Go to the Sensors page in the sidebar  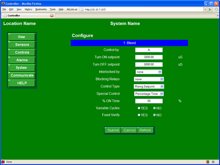pyautogui.click(x=22, y=45)
